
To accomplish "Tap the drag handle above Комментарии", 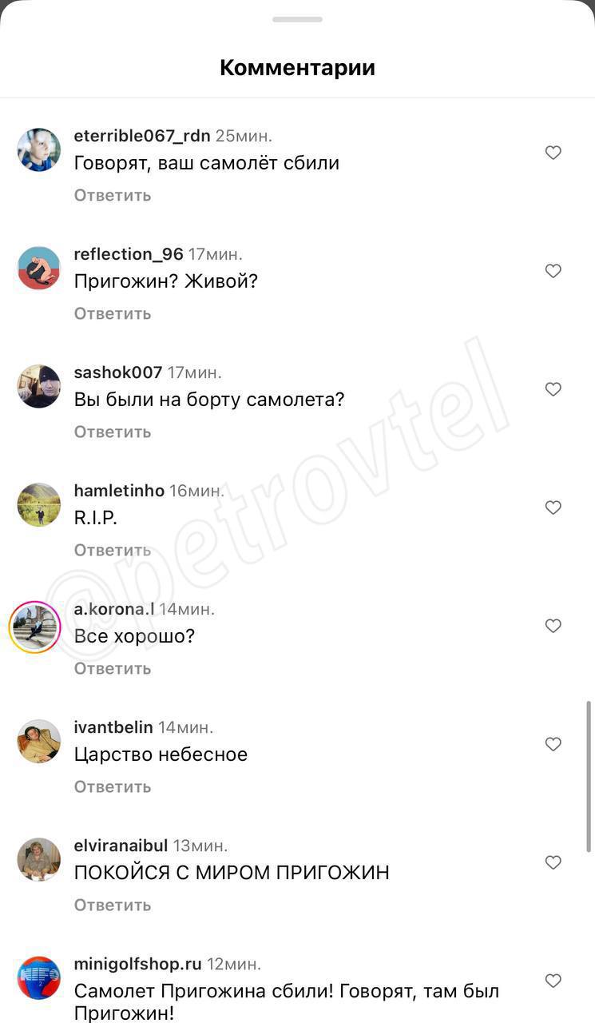I will pos(297,19).
